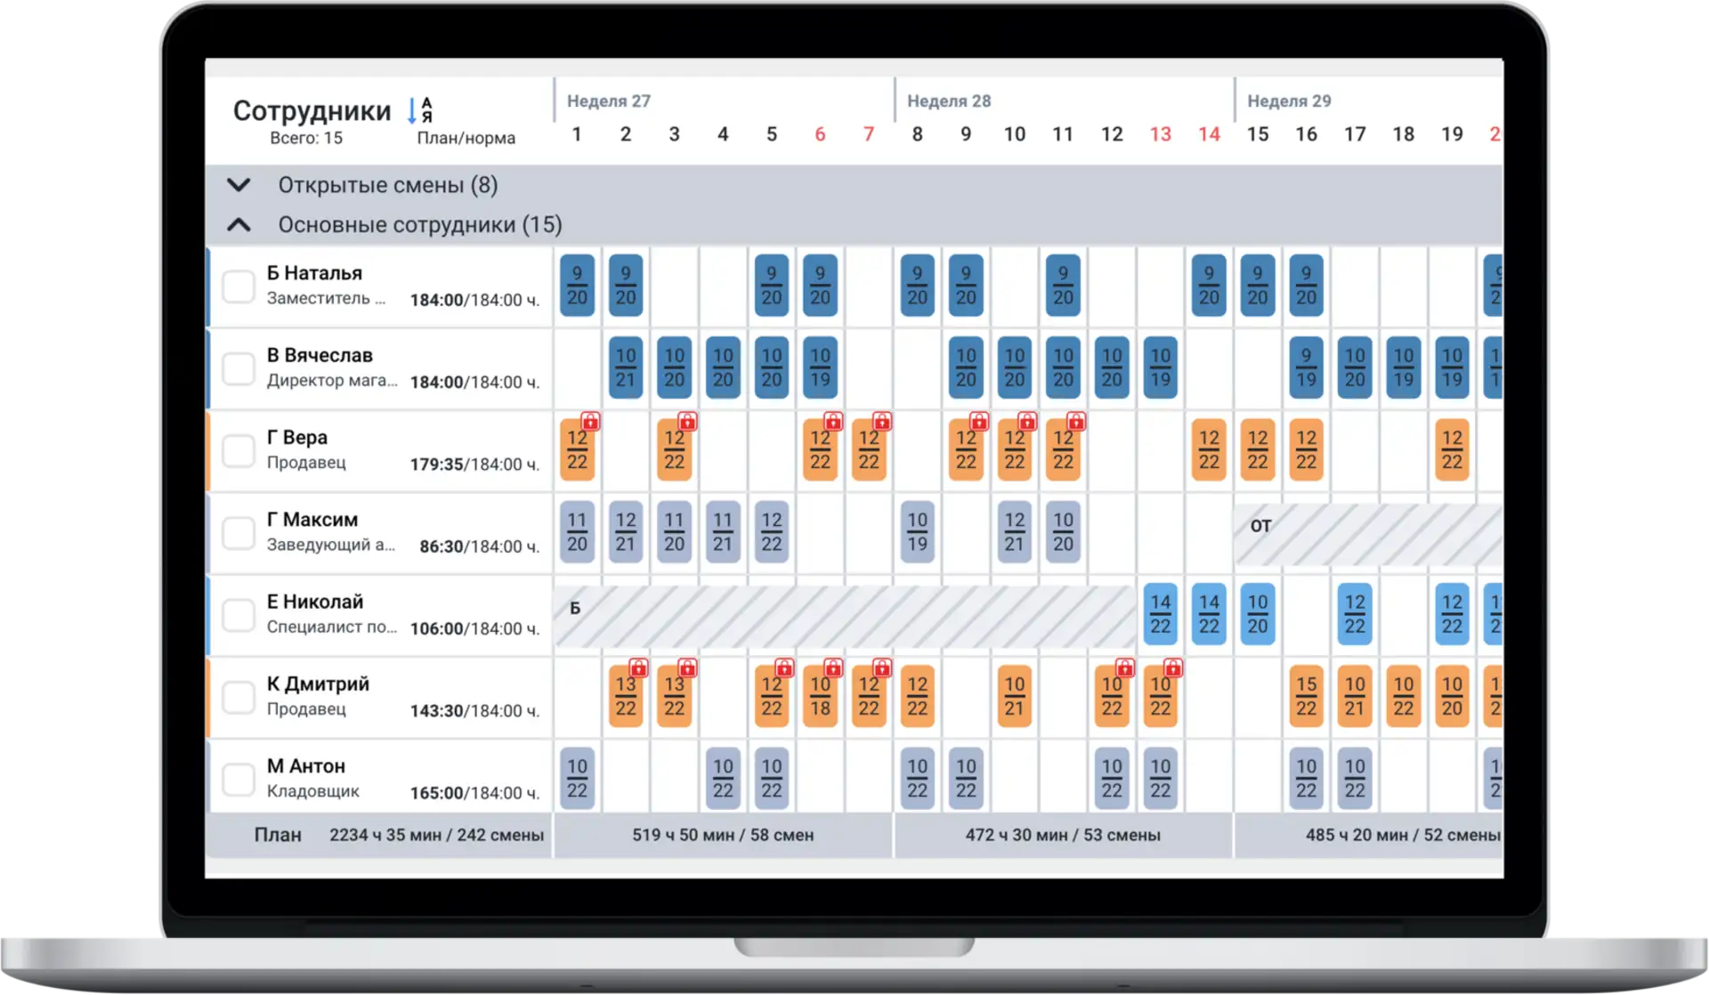Image resolution: width=1709 pixels, height=995 pixels.
Task: Tick the checkbox for К Дмитрий
Action: click(239, 697)
